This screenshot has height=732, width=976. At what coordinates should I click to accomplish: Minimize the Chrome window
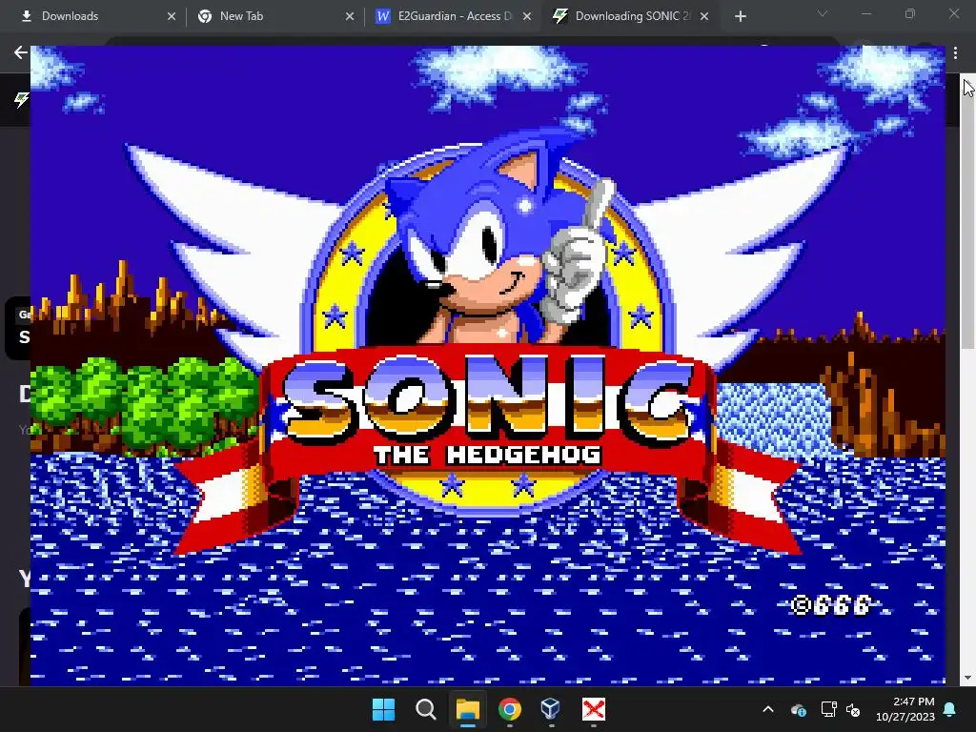(x=865, y=13)
